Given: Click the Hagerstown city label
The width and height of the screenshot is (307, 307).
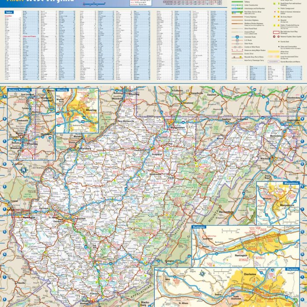Looking at the screenshot, I should point(293,120).
